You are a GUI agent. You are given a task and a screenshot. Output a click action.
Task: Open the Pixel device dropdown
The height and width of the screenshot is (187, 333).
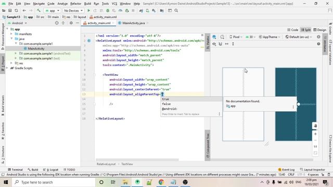(236, 37)
